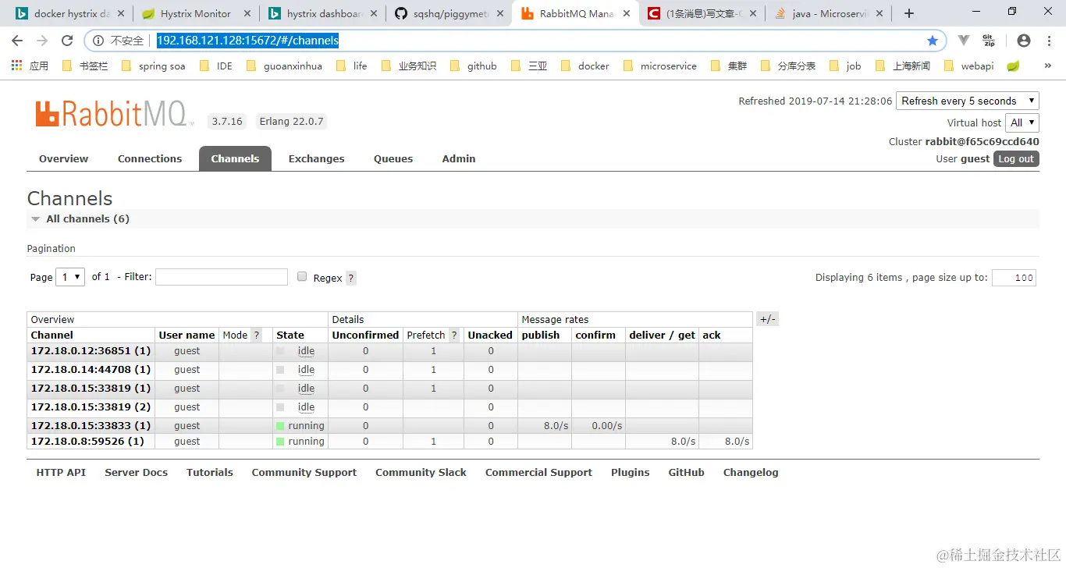Click the 8.0/s publish rate value
Image resolution: width=1066 pixels, height=568 pixels.
555,426
